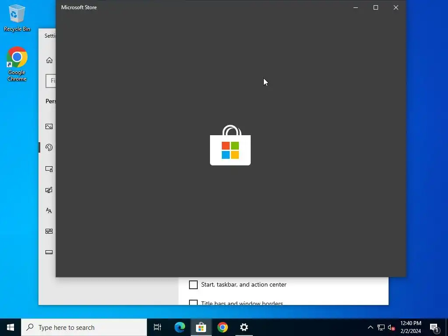Viewport: 448px width, 336px height.
Task: Open Fonts icon in Settings sidebar
Action: [49, 210]
